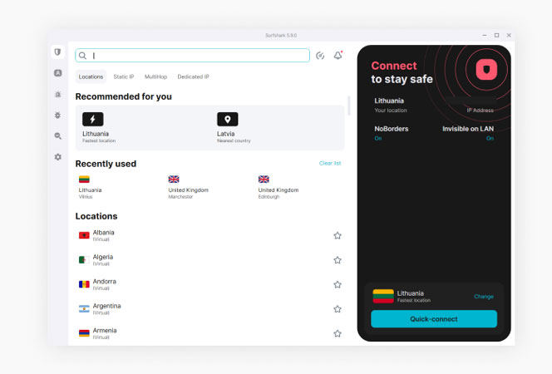Screen dimensions: 552x374
Task: Select Argentina in Locations list
Action: (x=209, y=309)
